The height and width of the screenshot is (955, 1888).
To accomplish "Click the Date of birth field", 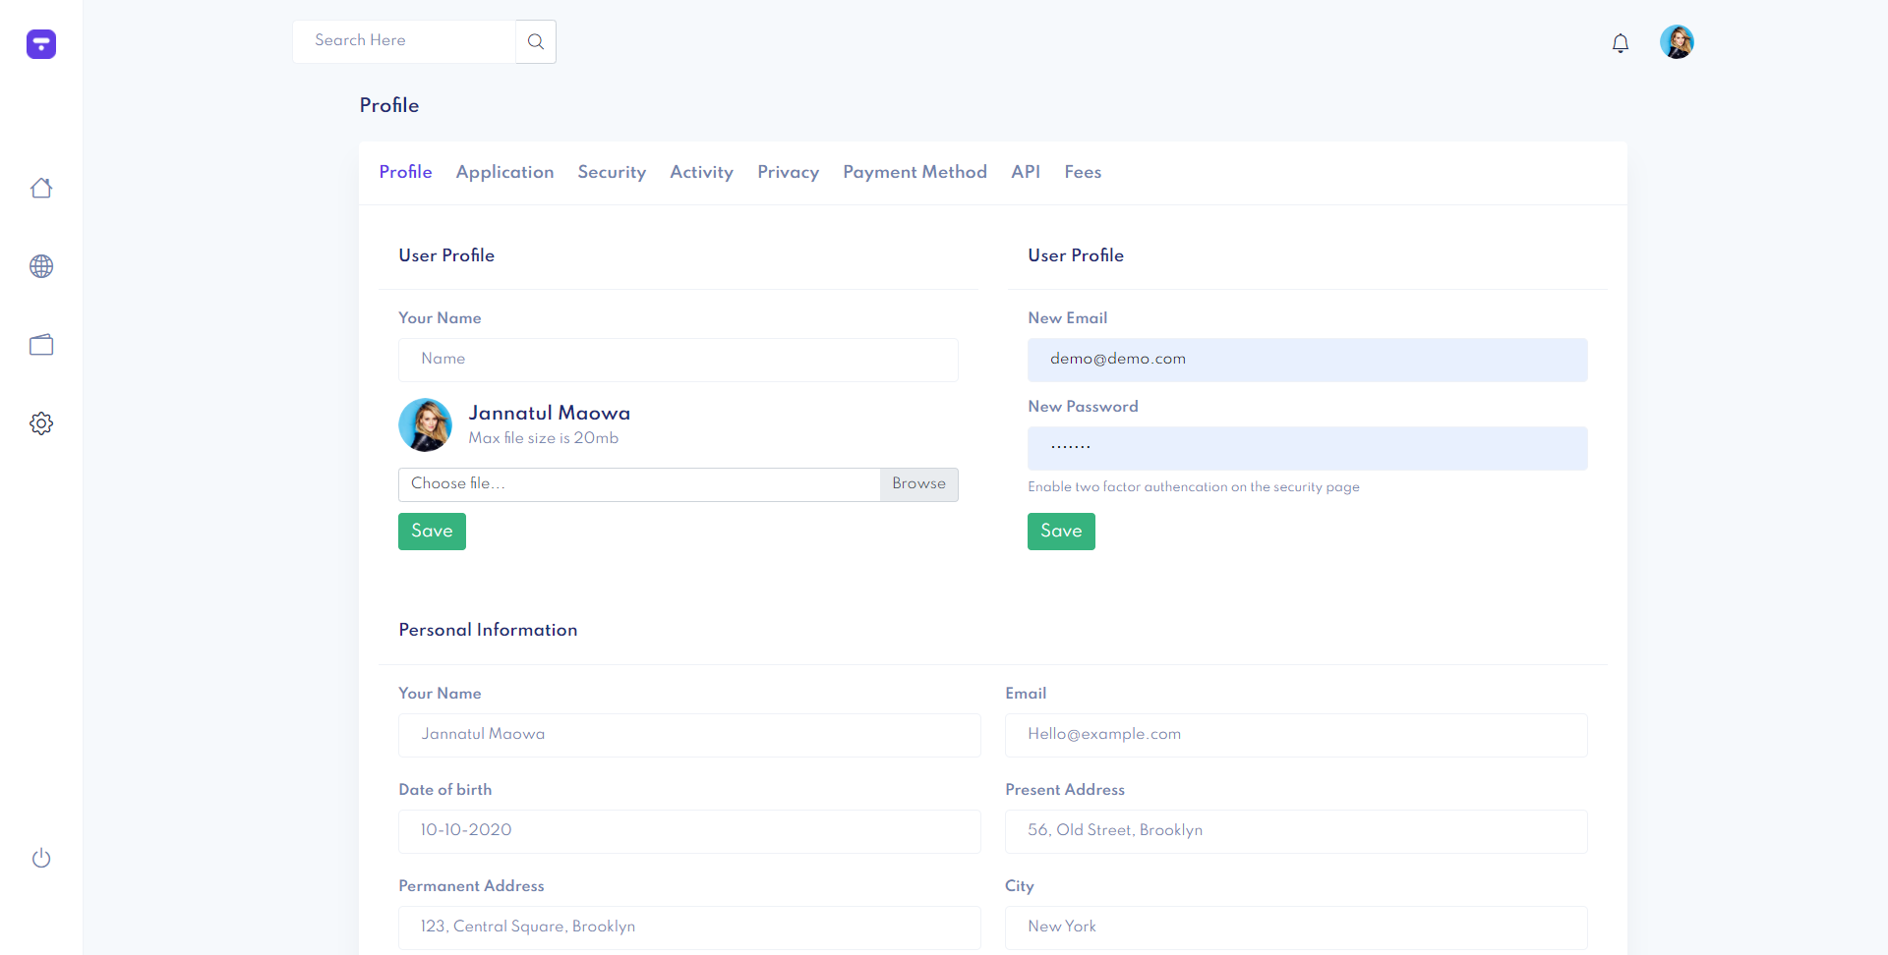I will (x=688, y=831).
